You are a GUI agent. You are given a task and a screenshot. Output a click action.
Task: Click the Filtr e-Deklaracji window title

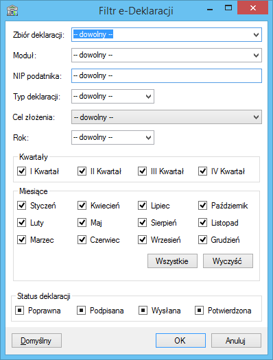[136, 11]
